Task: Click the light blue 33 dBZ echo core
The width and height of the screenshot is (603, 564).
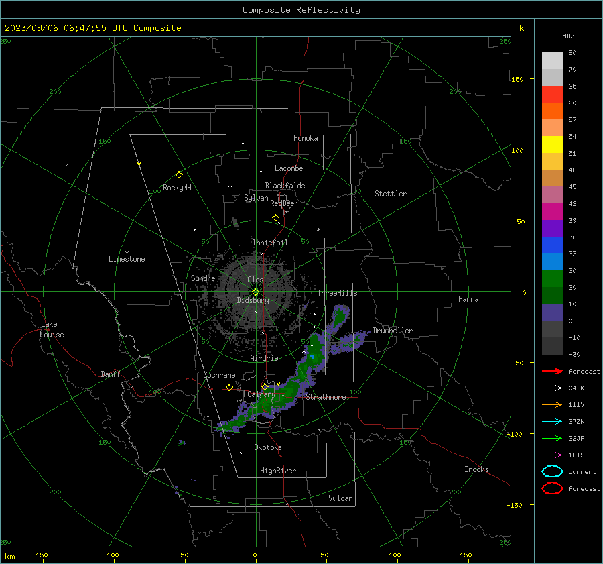Action: [x=312, y=357]
